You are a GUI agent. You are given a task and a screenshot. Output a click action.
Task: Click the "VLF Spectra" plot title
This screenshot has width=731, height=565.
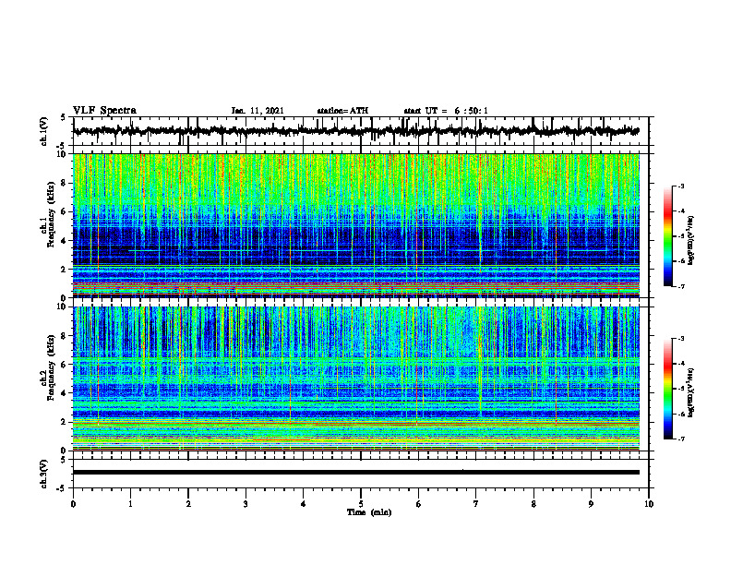(104, 111)
